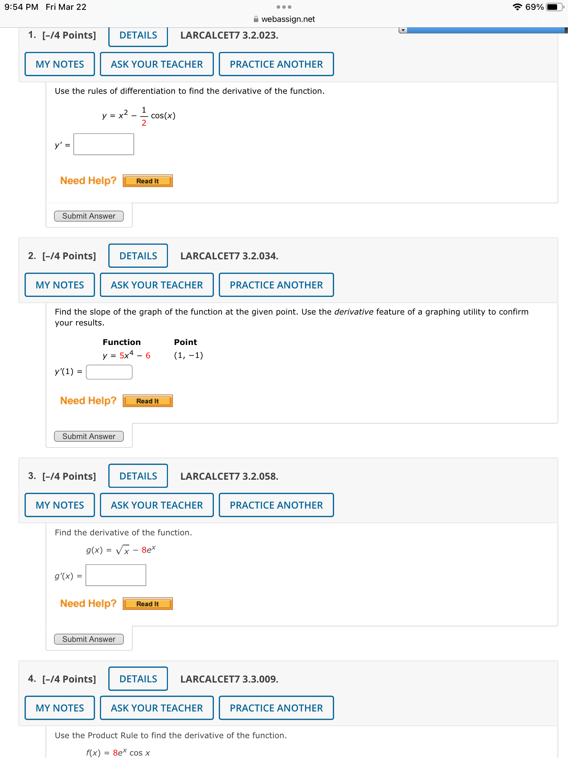Open Read It help for question 2
Image resolution: width=568 pixels, height=758 pixels.
[x=148, y=401]
